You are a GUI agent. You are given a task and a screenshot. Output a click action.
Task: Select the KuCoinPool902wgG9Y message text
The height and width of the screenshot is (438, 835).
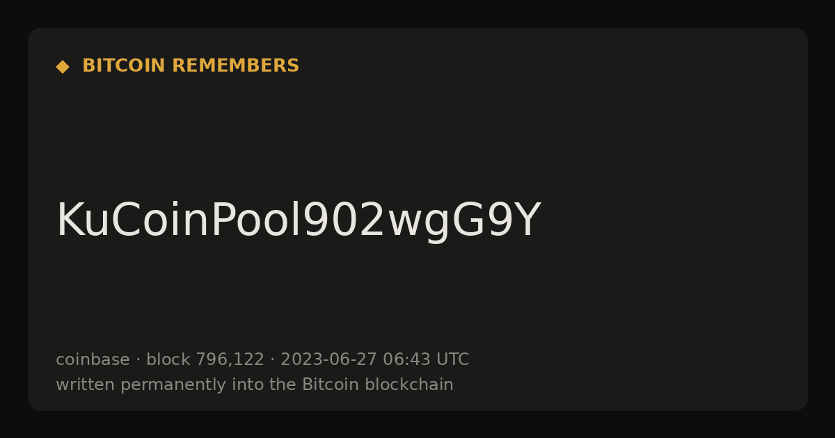(x=298, y=221)
